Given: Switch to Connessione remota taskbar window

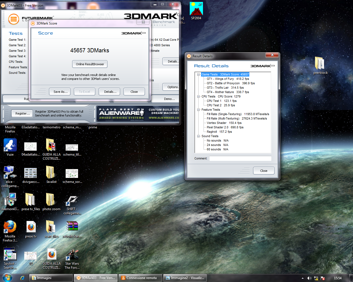Looking at the screenshot, I should coord(140,278).
